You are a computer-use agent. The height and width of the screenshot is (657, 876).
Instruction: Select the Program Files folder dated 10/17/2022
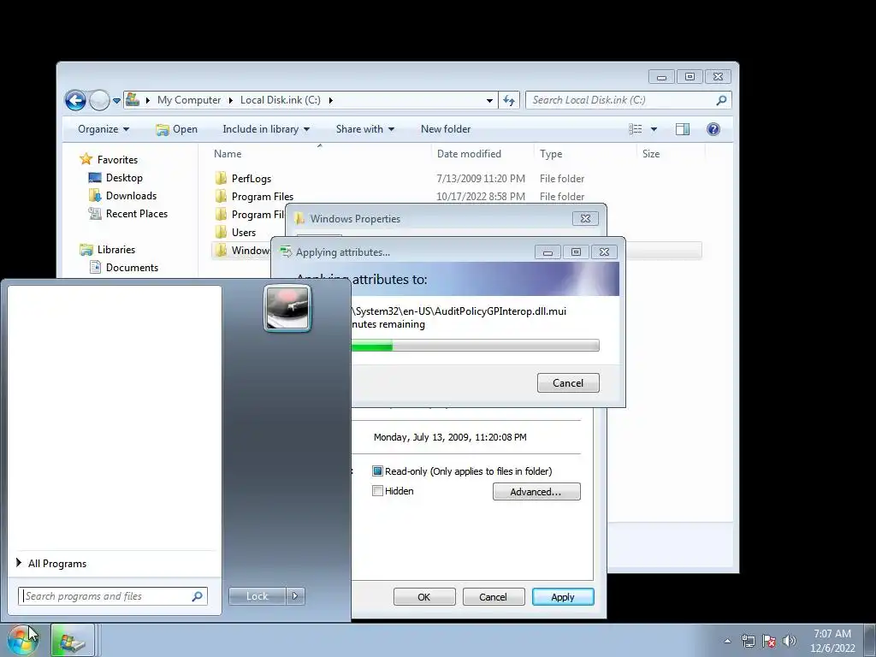(255, 197)
